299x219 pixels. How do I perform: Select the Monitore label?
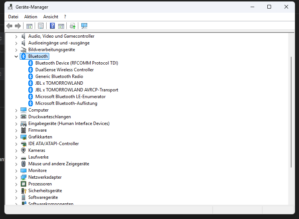(x=37, y=170)
